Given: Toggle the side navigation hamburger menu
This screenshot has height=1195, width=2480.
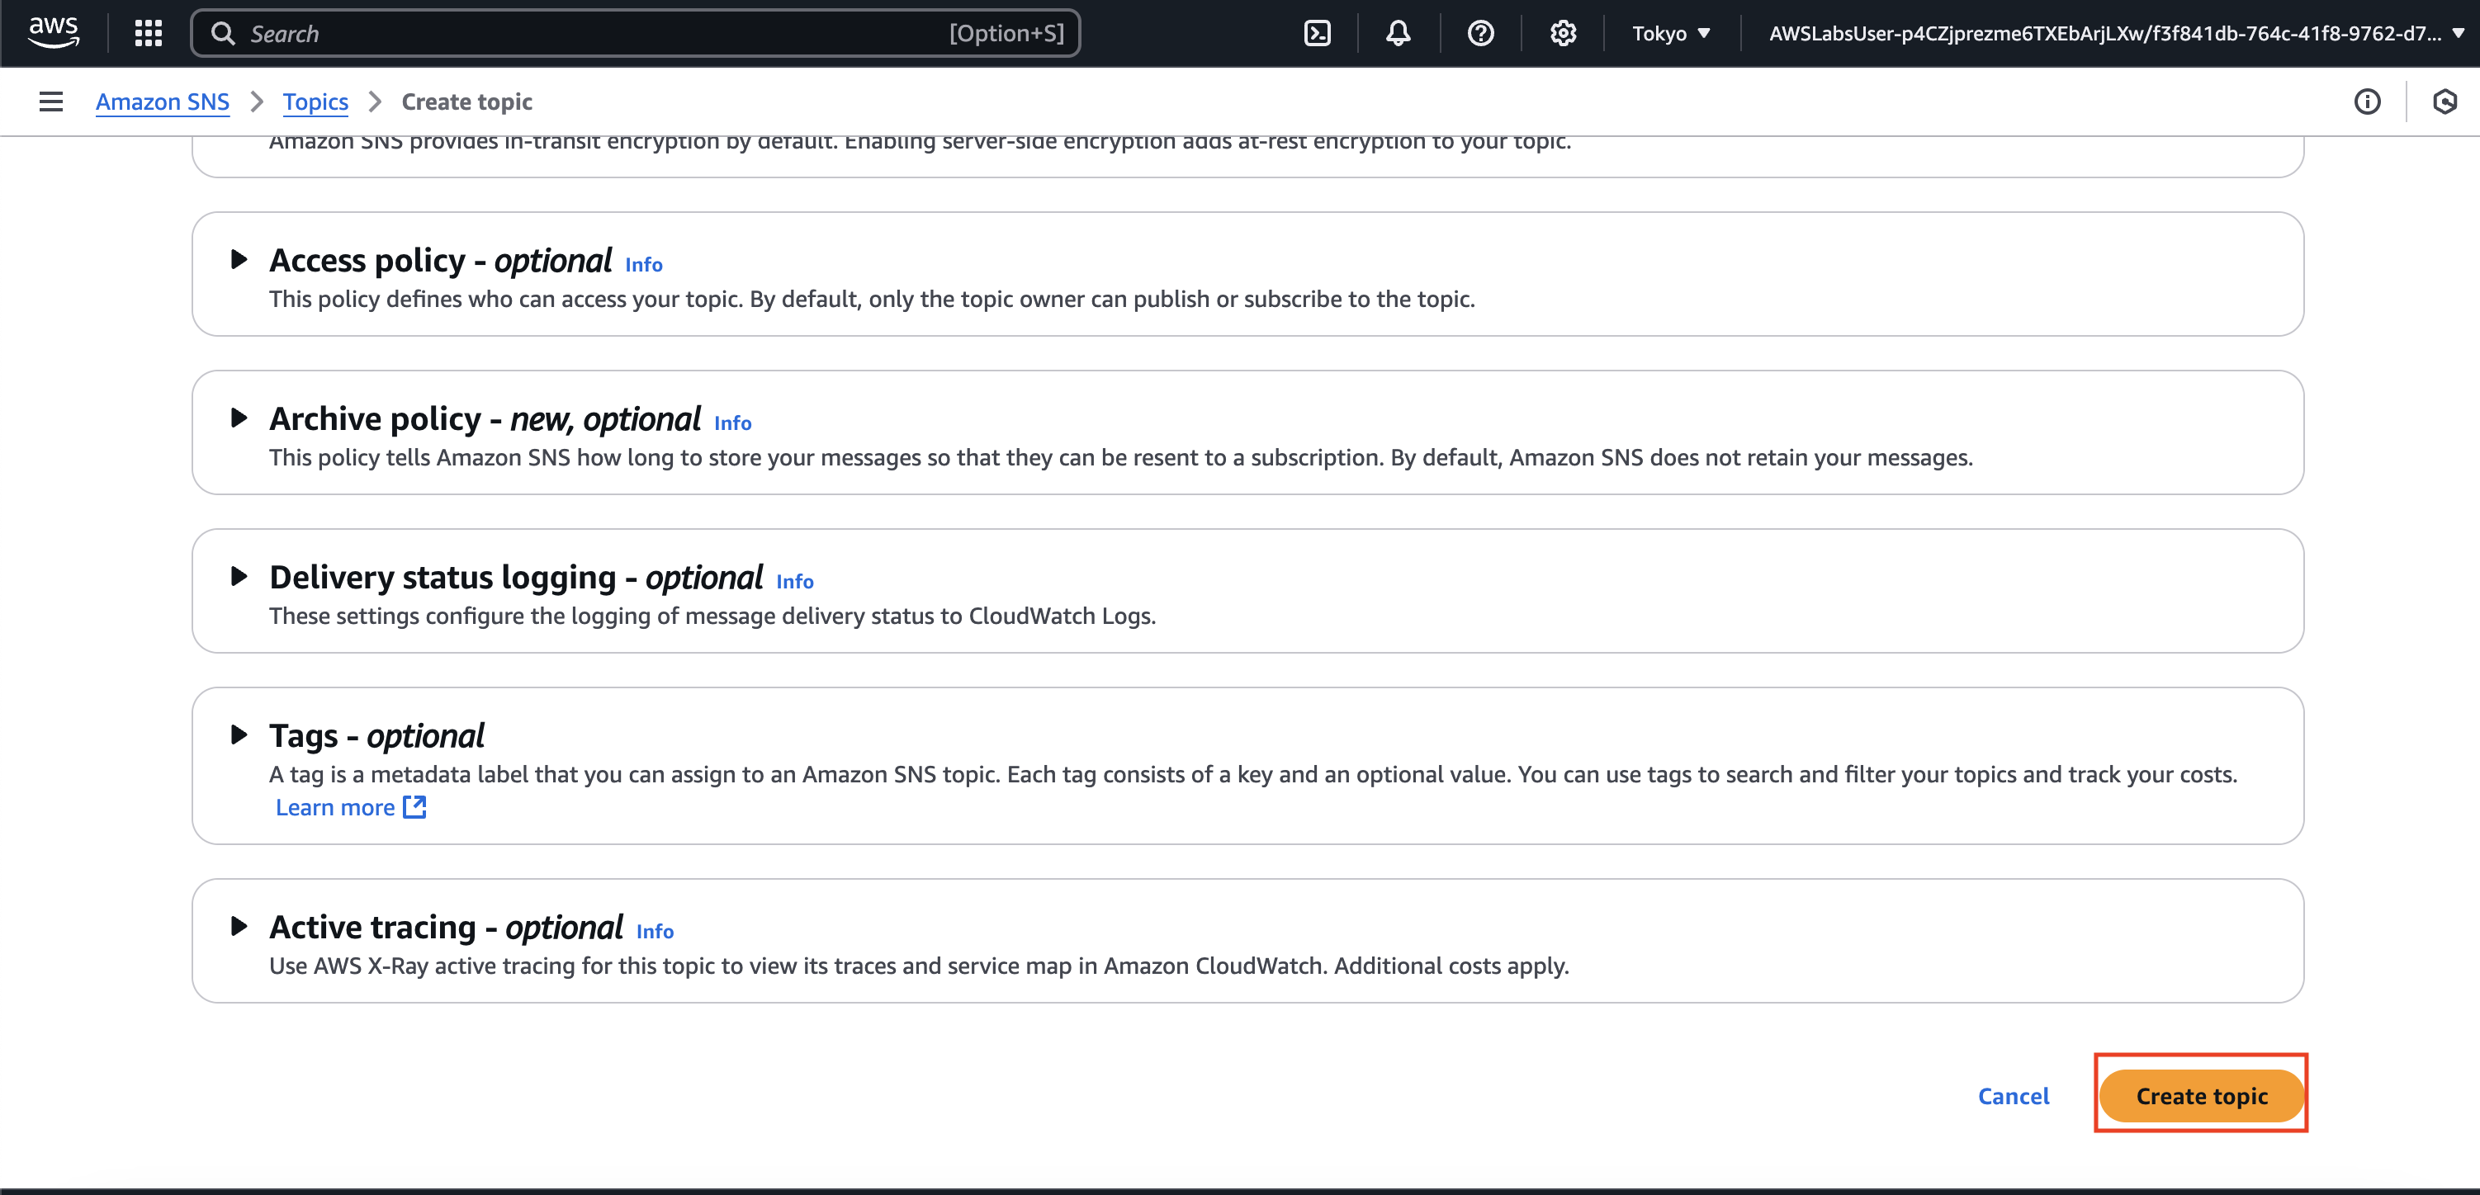Looking at the screenshot, I should click(51, 101).
